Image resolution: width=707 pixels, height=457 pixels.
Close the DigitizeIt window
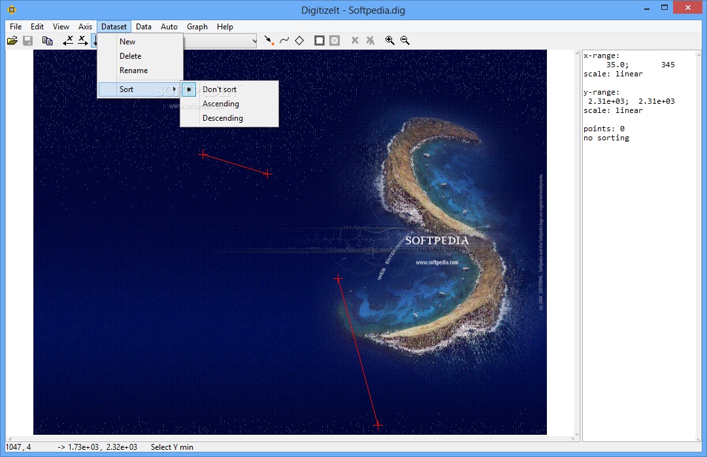tap(688, 8)
